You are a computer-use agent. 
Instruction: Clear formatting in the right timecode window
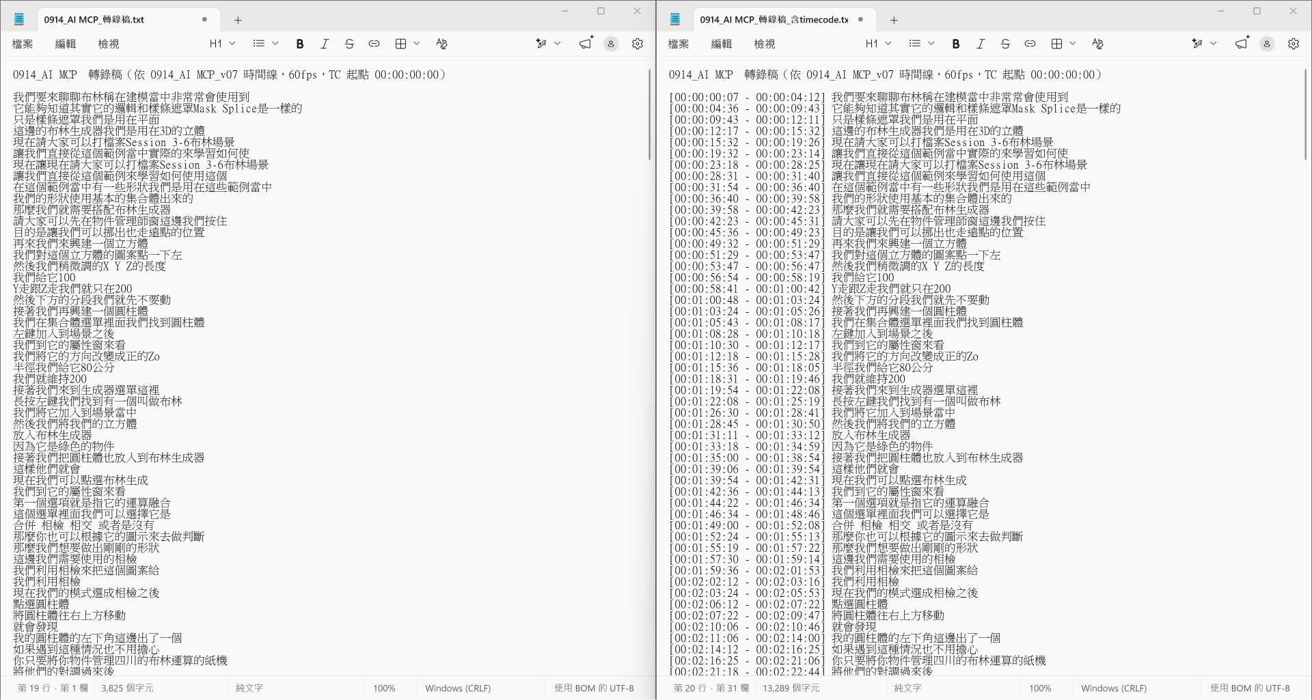coord(1097,44)
